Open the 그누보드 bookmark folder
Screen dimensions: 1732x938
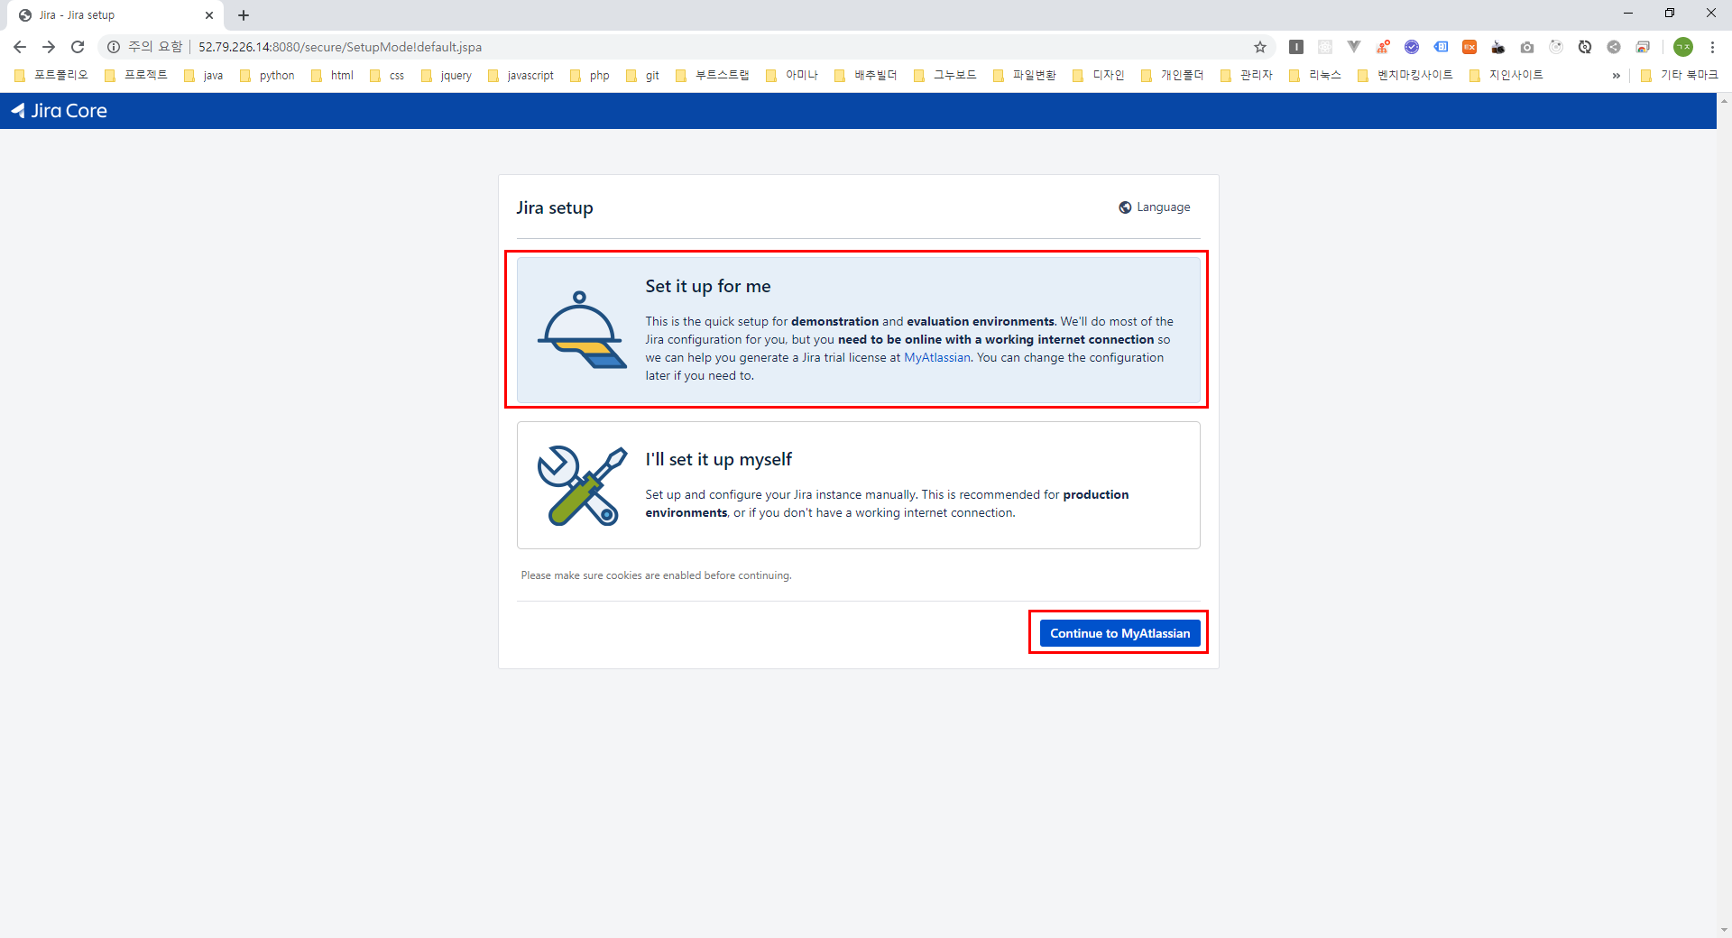tap(945, 76)
